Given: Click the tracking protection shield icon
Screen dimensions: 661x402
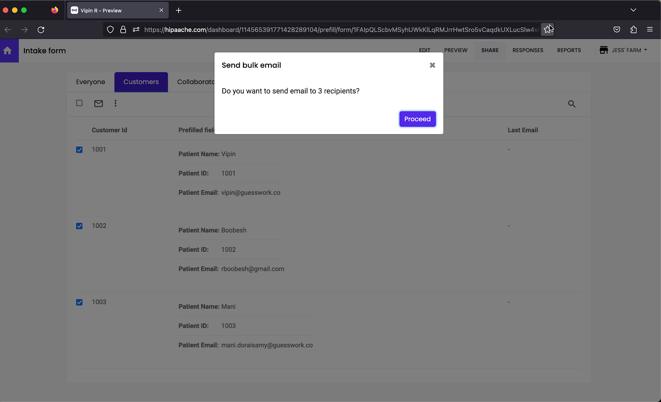Looking at the screenshot, I should (110, 29).
